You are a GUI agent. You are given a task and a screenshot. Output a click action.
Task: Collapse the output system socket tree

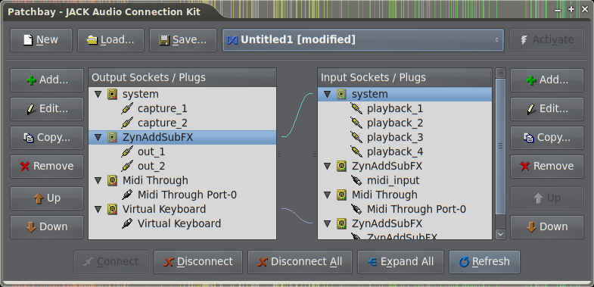pyautogui.click(x=98, y=94)
